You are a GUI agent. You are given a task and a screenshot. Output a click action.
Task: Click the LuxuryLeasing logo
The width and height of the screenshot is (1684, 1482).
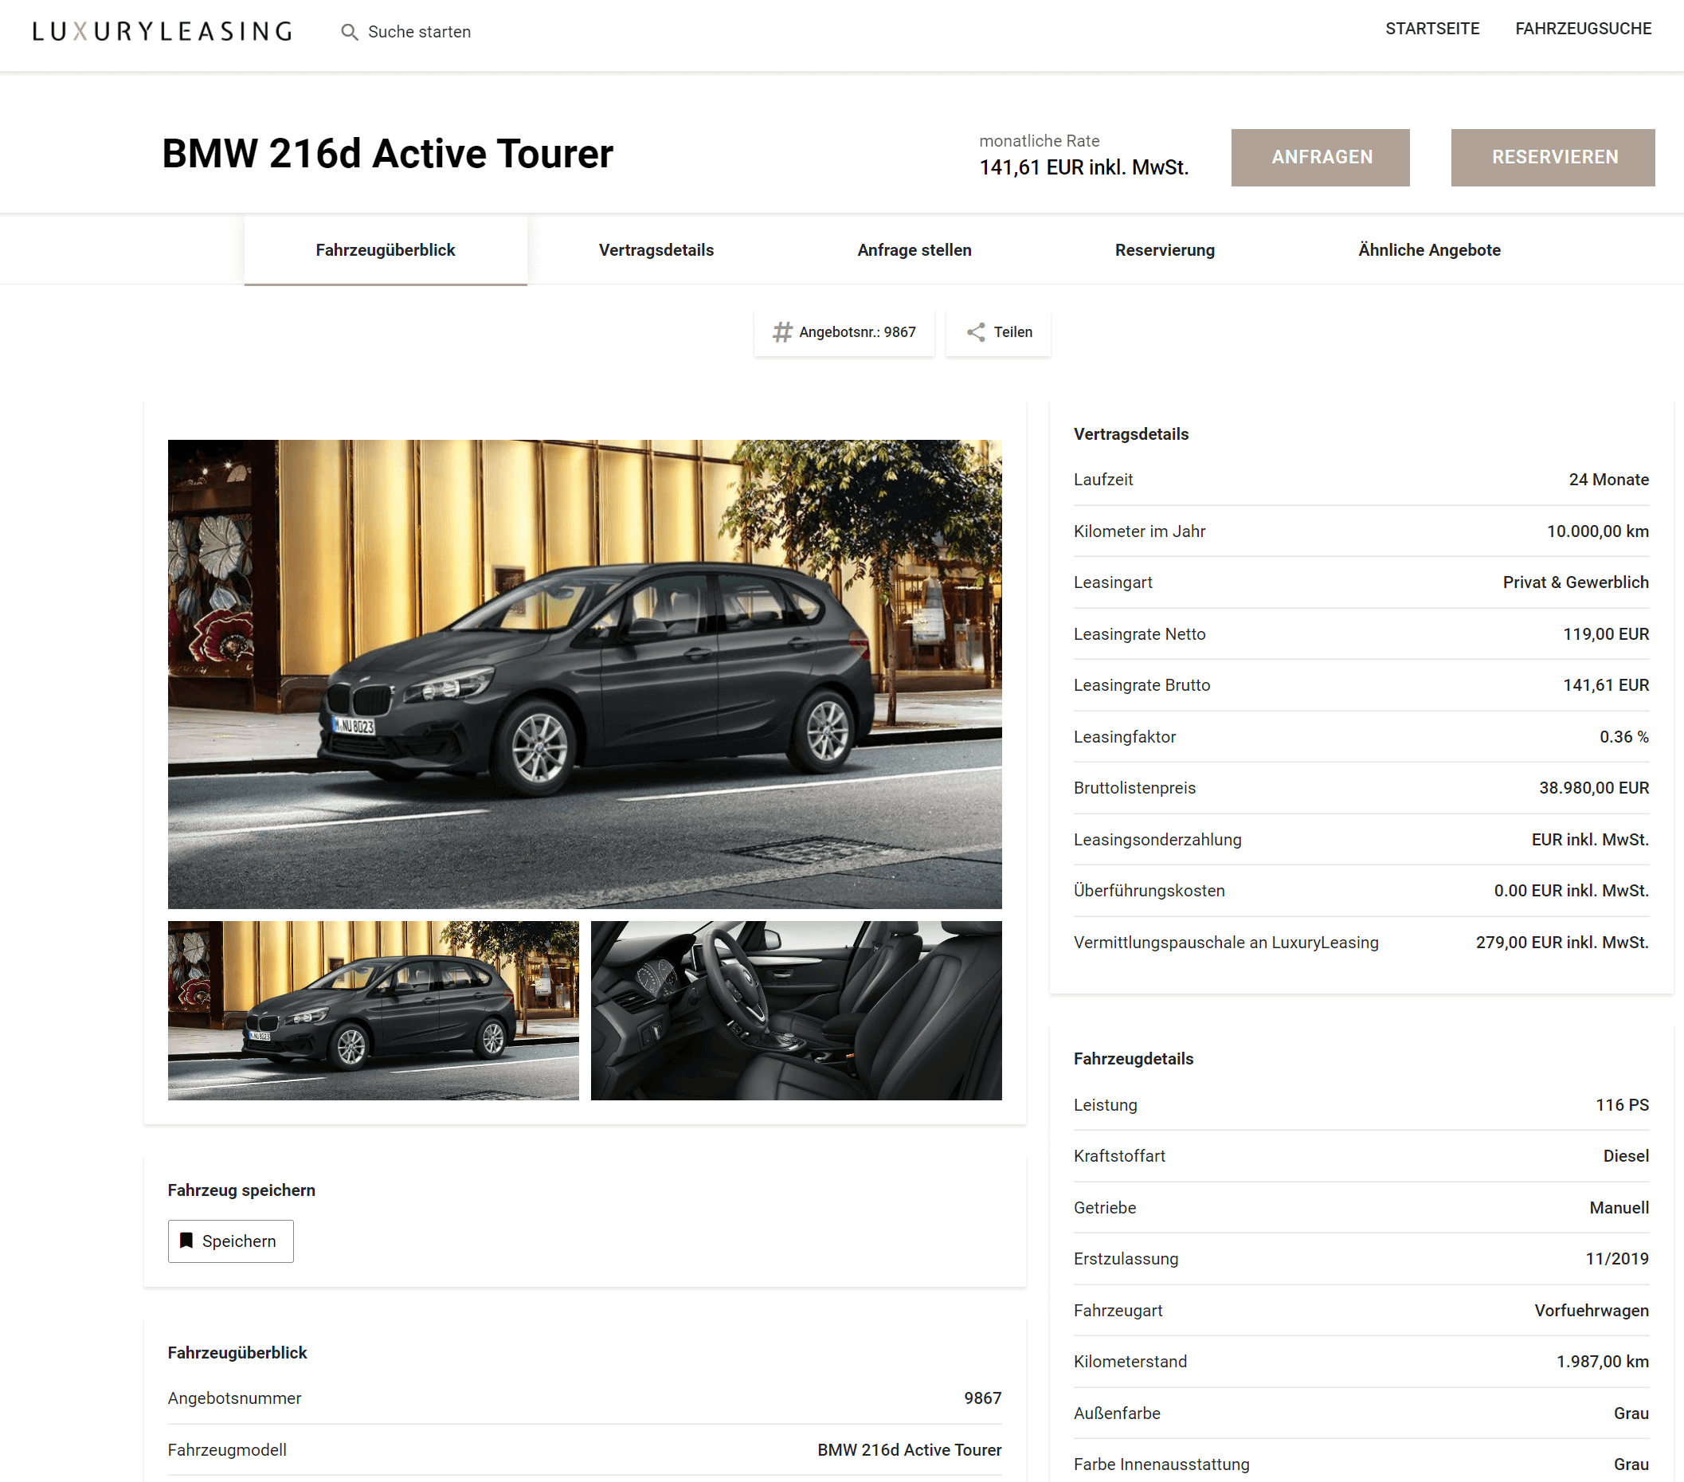(163, 31)
